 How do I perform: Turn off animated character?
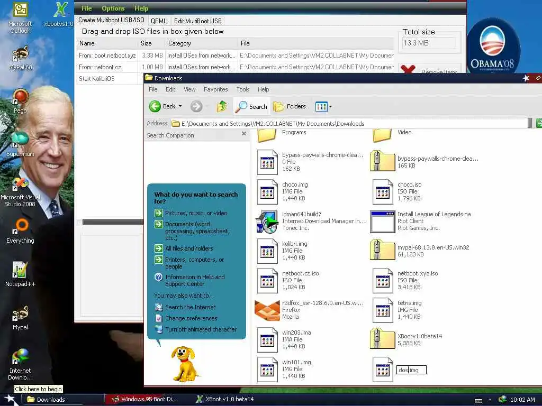tap(201, 329)
